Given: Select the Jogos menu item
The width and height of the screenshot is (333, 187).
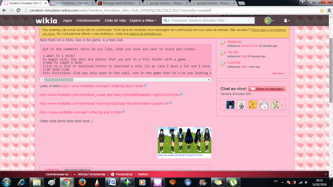Looking at the screenshot, I should (x=67, y=21).
